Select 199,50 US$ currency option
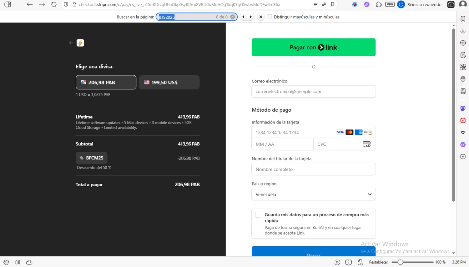The width and height of the screenshot is (469, 267). coord(169,82)
